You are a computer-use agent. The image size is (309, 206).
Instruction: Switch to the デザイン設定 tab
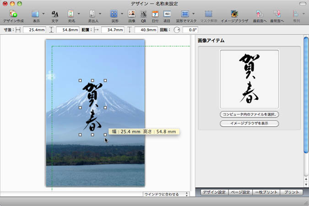tap(214, 193)
